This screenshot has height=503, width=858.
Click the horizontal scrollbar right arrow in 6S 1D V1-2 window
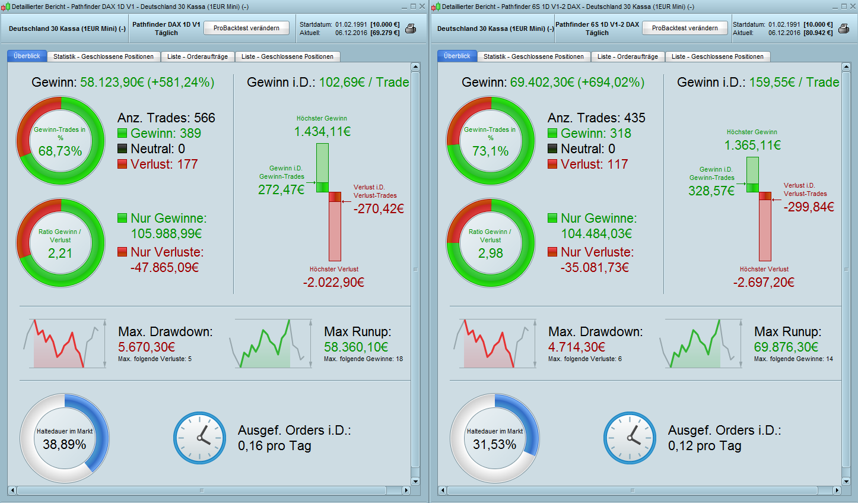pos(837,491)
